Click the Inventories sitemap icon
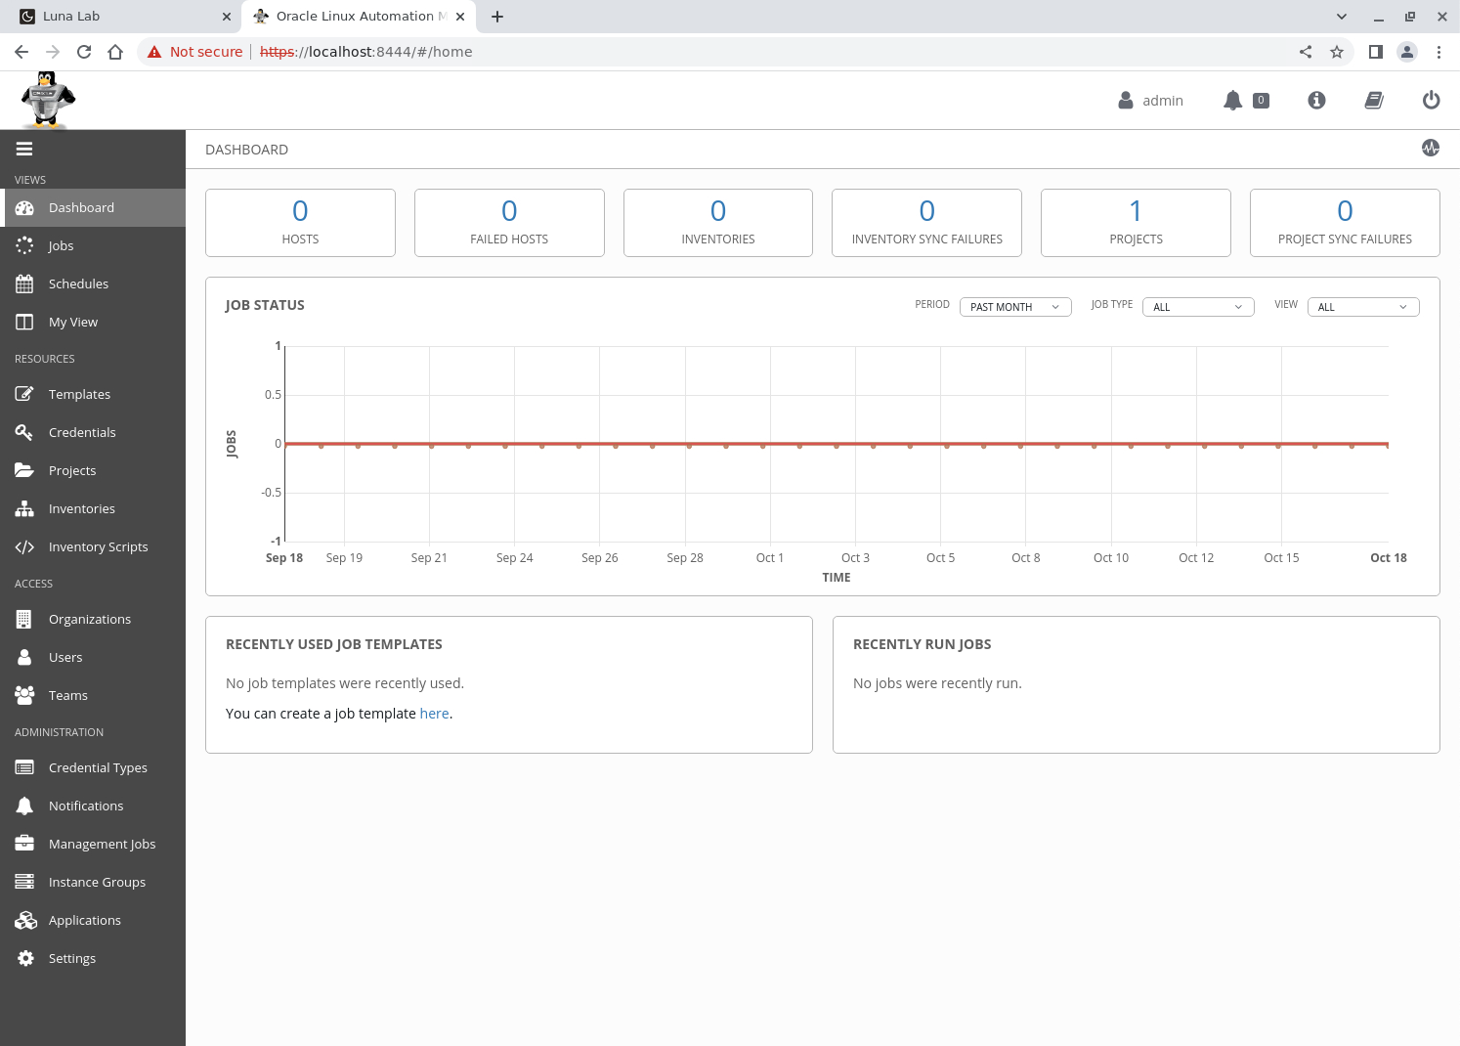1460x1046 pixels. [24, 508]
